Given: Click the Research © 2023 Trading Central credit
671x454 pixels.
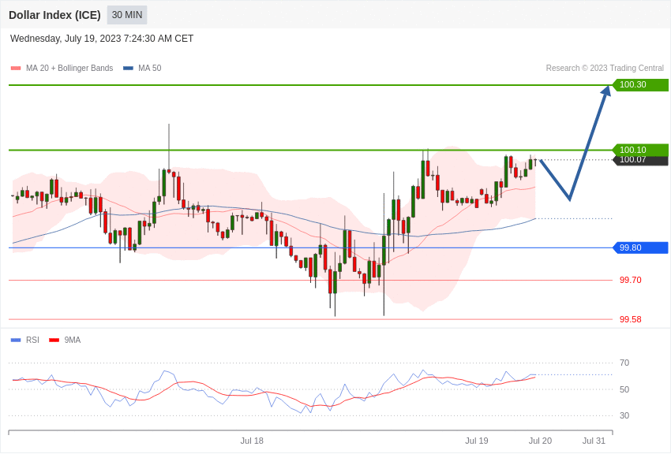Looking at the screenshot, I should click(x=605, y=68).
